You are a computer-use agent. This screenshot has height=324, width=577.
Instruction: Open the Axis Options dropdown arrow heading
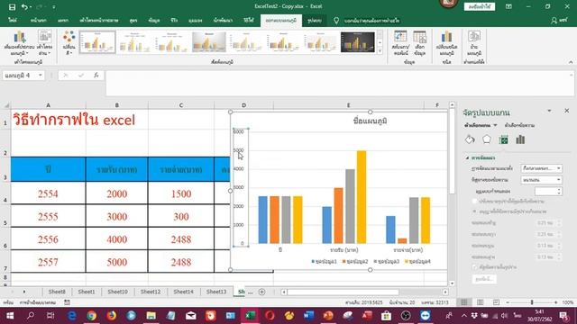[495, 125]
